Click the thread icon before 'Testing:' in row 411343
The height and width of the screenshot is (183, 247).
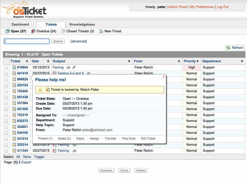[x=55, y=151]
